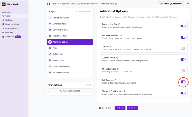Image resolution: width=192 pixels, height=117 pixels.
Task: Select the Registration fields step
Action: click(x=60, y=36)
